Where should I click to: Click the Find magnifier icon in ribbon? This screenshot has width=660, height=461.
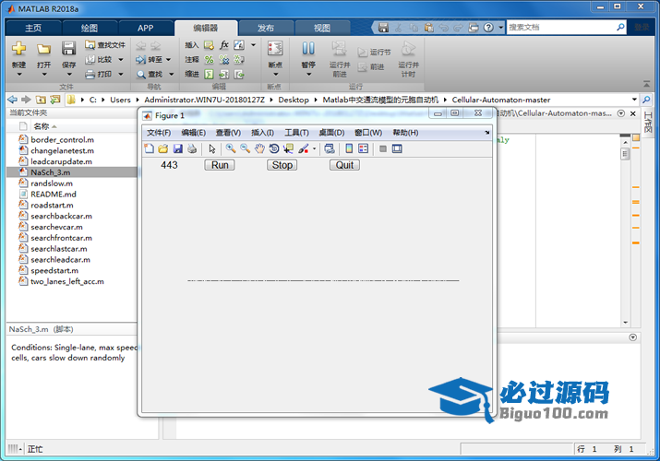point(141,75)
